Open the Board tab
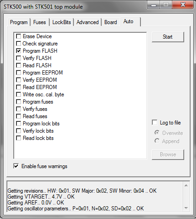Image resolution: width=196 pixels, height=219 pixels. pyautogui.click(x=111, y=22)
